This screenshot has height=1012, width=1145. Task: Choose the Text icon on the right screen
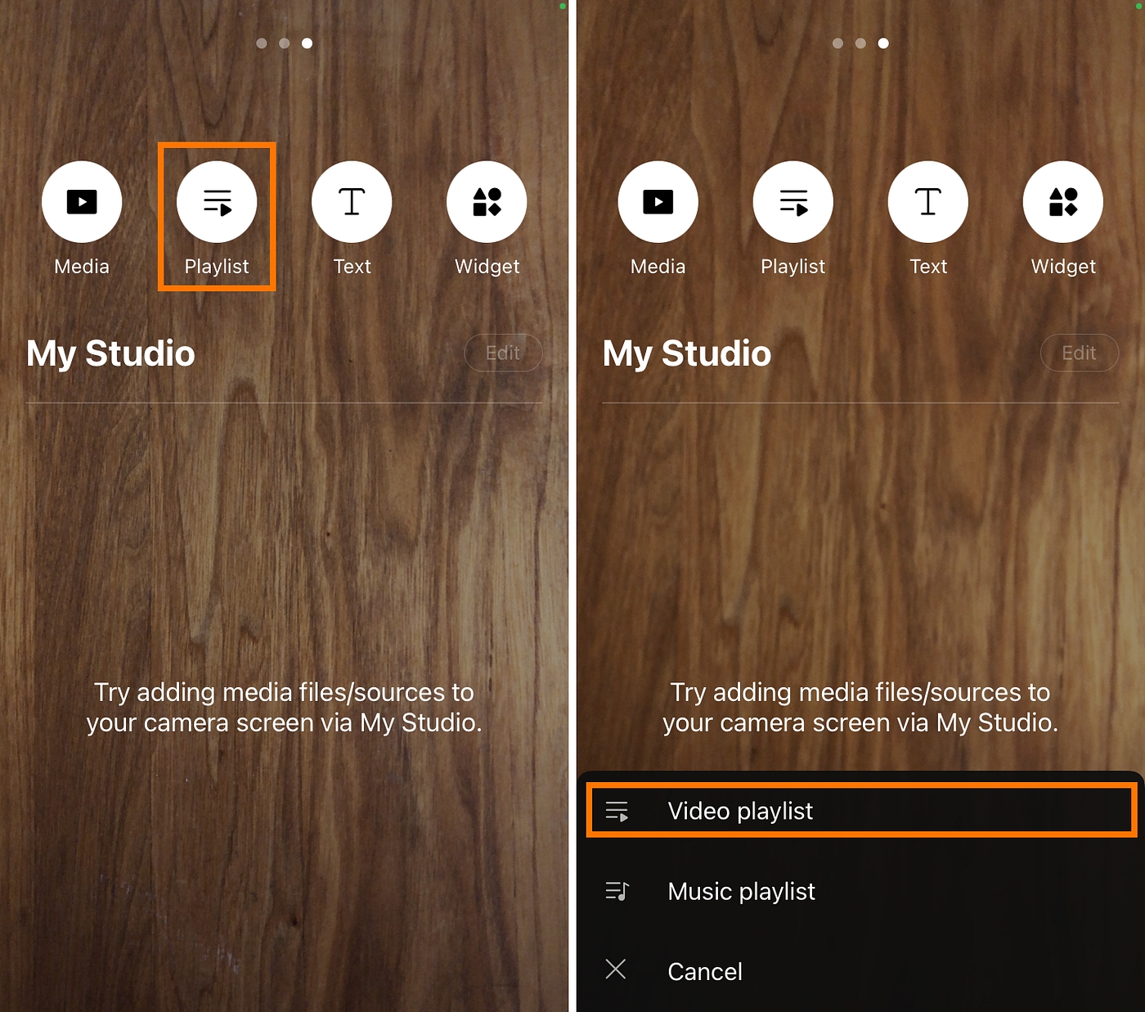tap(928, 202)
